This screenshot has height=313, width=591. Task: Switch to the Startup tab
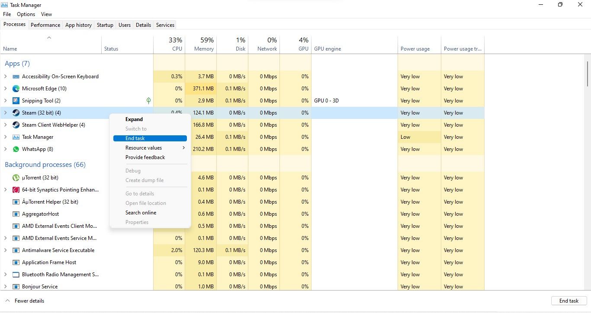(x=105, y=25)
